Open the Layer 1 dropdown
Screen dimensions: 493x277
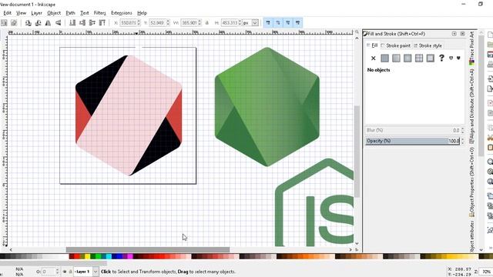click(x=96, y=272)
